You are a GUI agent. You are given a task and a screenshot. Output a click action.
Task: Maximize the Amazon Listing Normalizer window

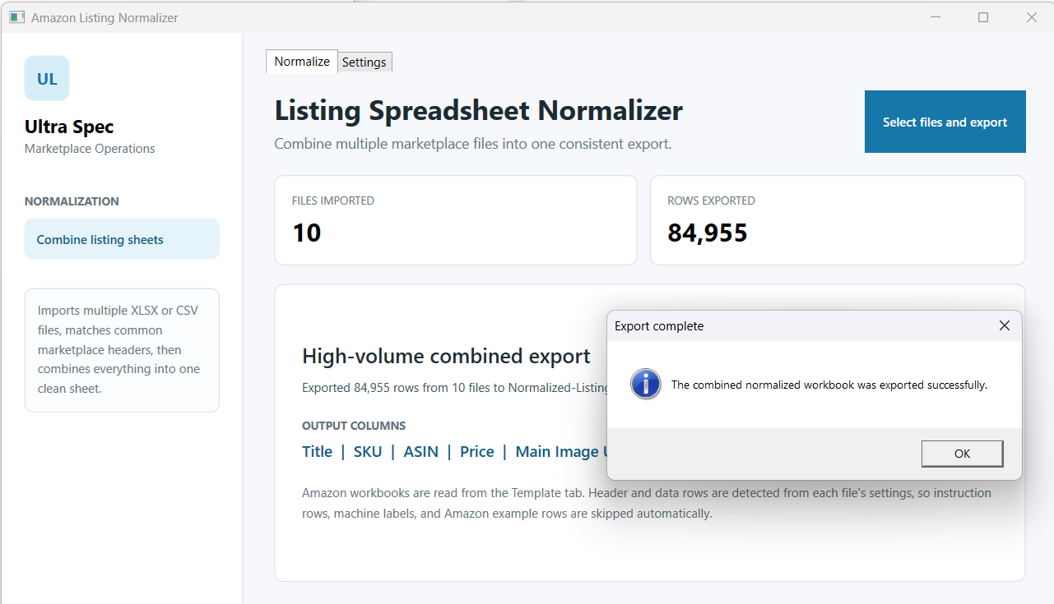pyautogui.click(x=983, y=17)
